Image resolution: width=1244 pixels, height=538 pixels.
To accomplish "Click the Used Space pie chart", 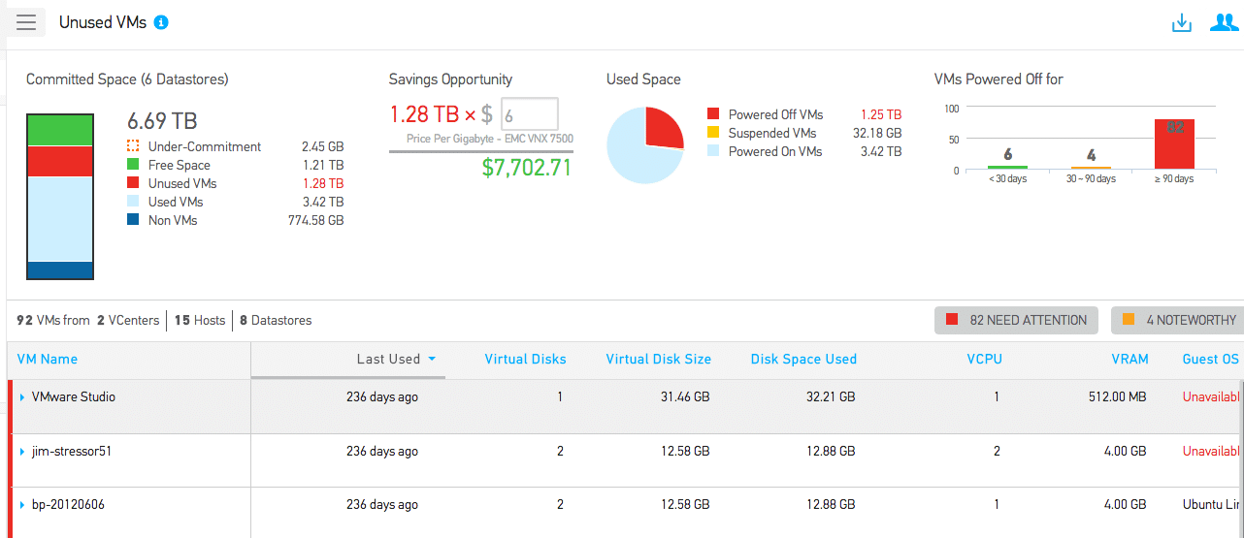I will point(645,144).
